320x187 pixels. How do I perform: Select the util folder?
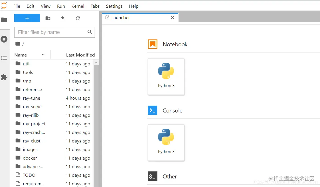coord(52,64)
